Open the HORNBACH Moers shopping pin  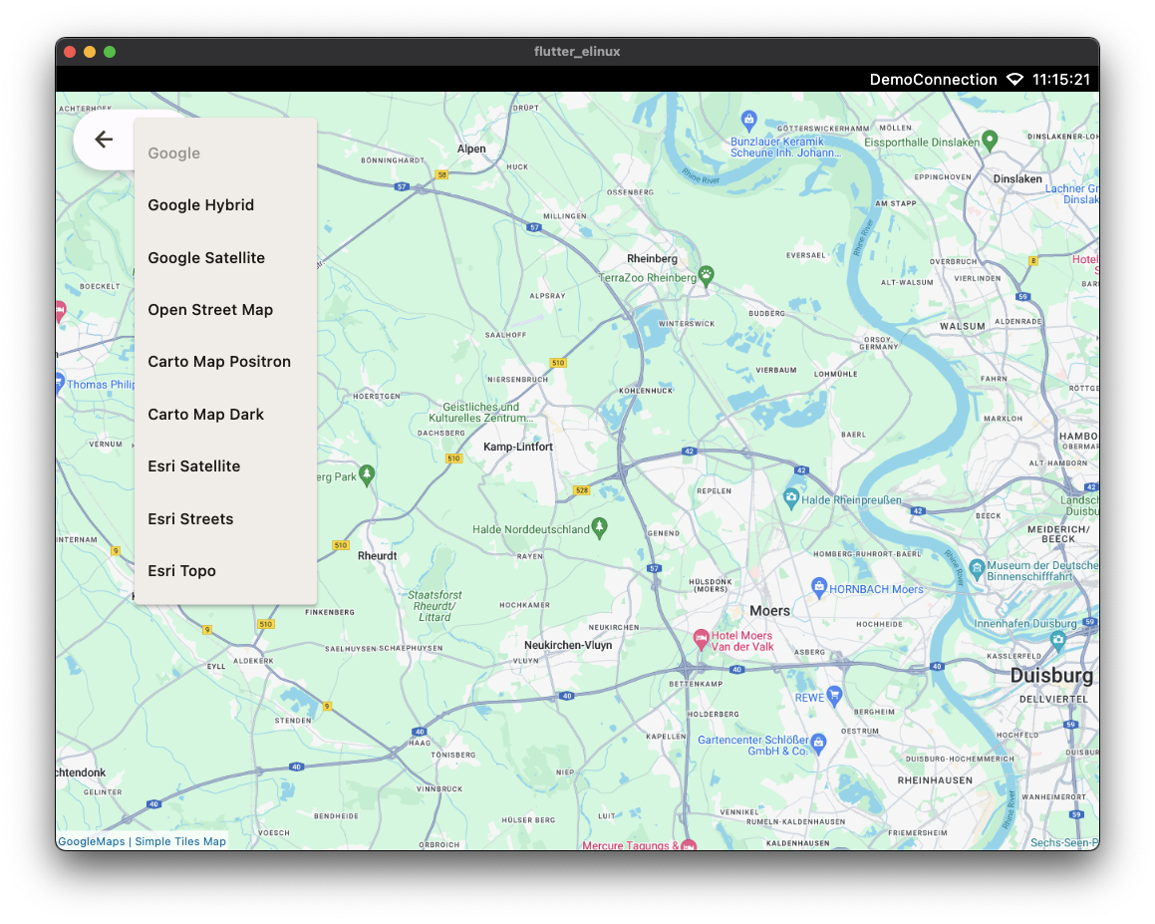(x=818, y=588)
